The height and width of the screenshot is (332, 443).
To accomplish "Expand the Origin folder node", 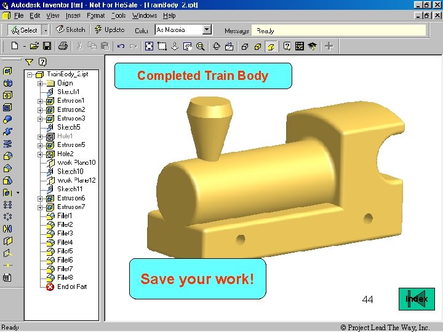I will 40,83.
